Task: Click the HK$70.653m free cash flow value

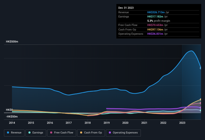Action: point(155,25)
